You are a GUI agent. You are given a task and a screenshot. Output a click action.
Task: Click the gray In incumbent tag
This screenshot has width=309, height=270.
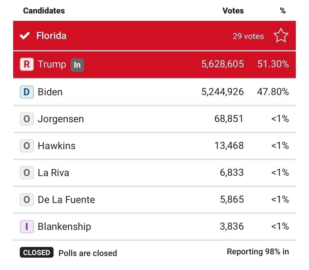77,65
